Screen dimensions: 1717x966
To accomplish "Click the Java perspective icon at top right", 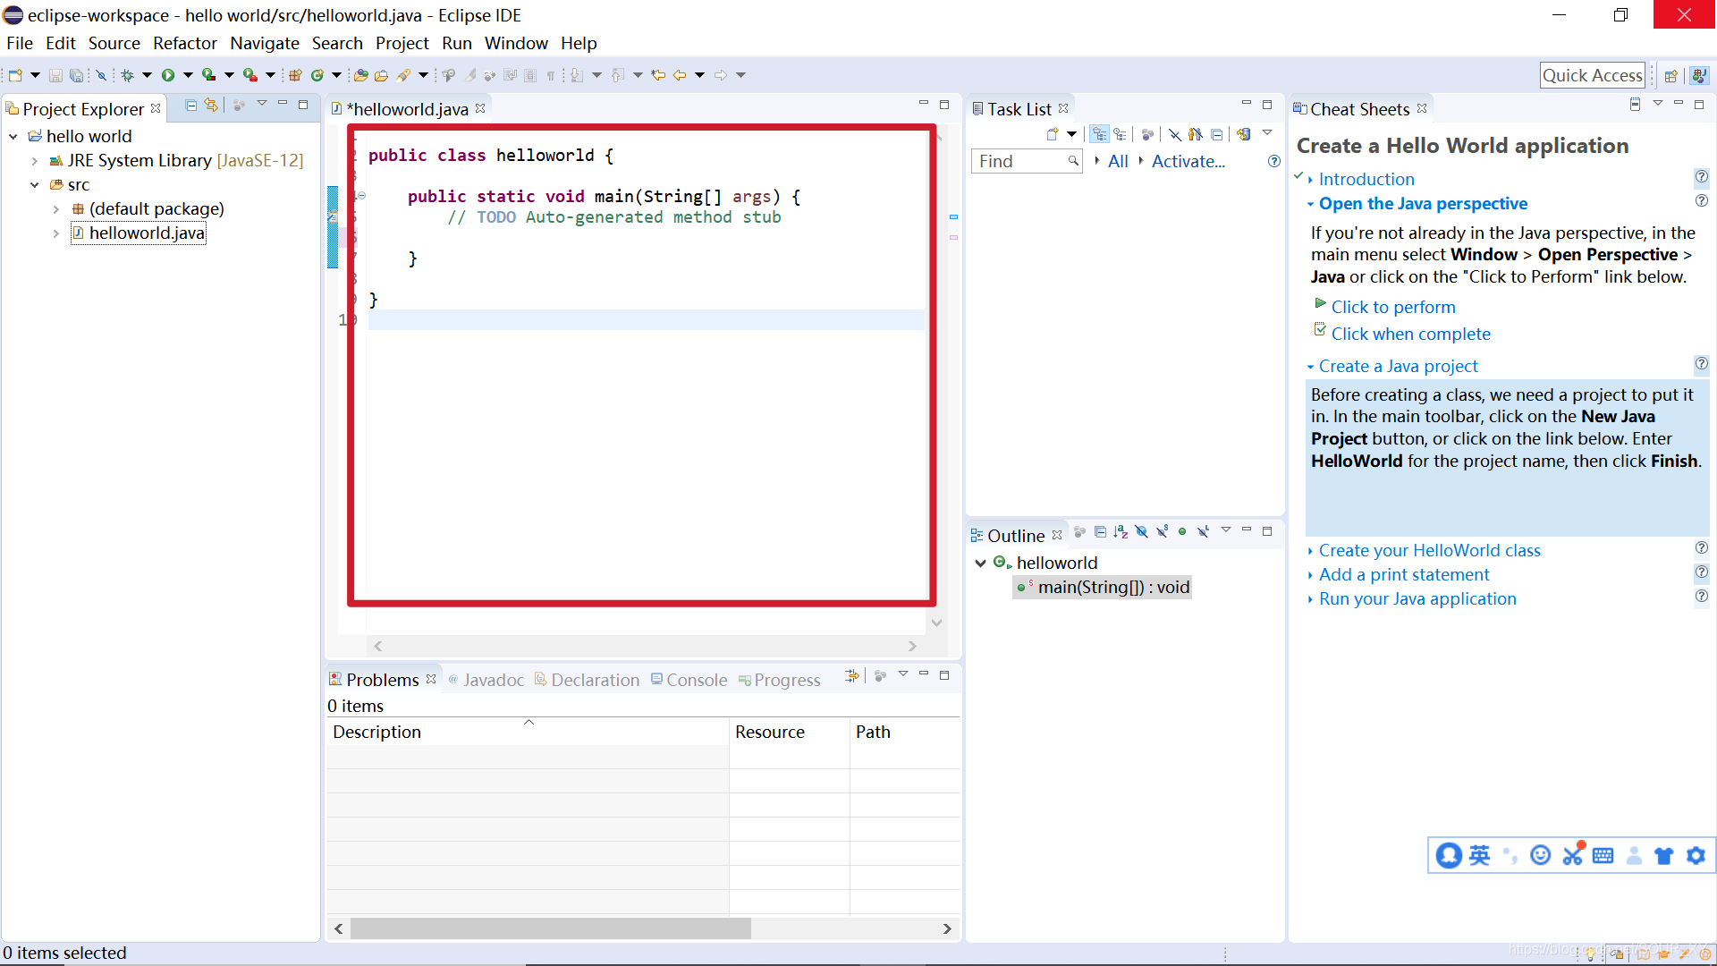I will 1700,76.
